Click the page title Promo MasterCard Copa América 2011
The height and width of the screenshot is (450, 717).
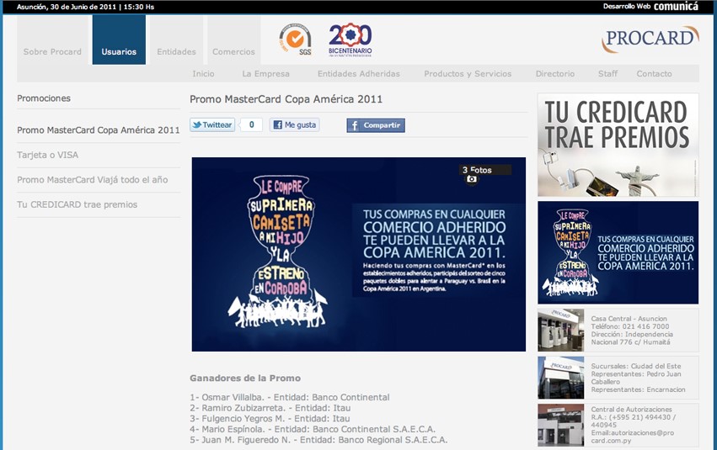pyautogui.click(x=286, y=99)
